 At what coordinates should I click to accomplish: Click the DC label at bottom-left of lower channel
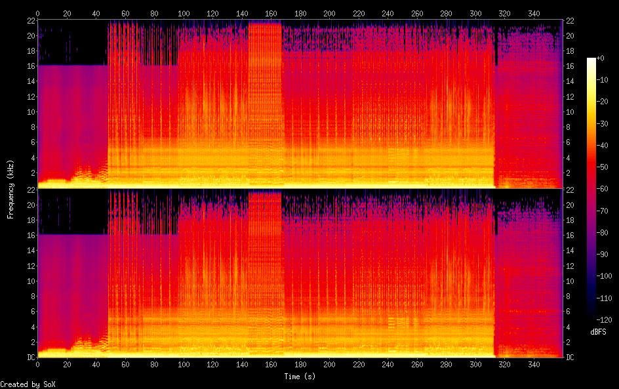click(30, 357)
